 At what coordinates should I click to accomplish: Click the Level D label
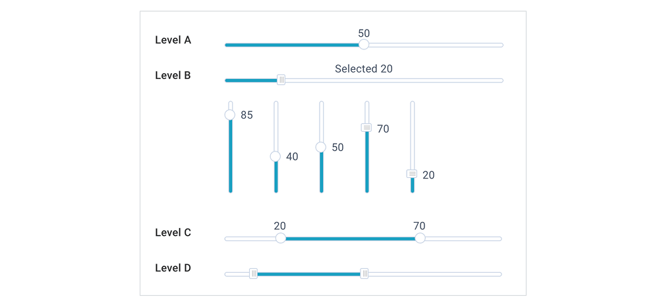click(173, 268)
